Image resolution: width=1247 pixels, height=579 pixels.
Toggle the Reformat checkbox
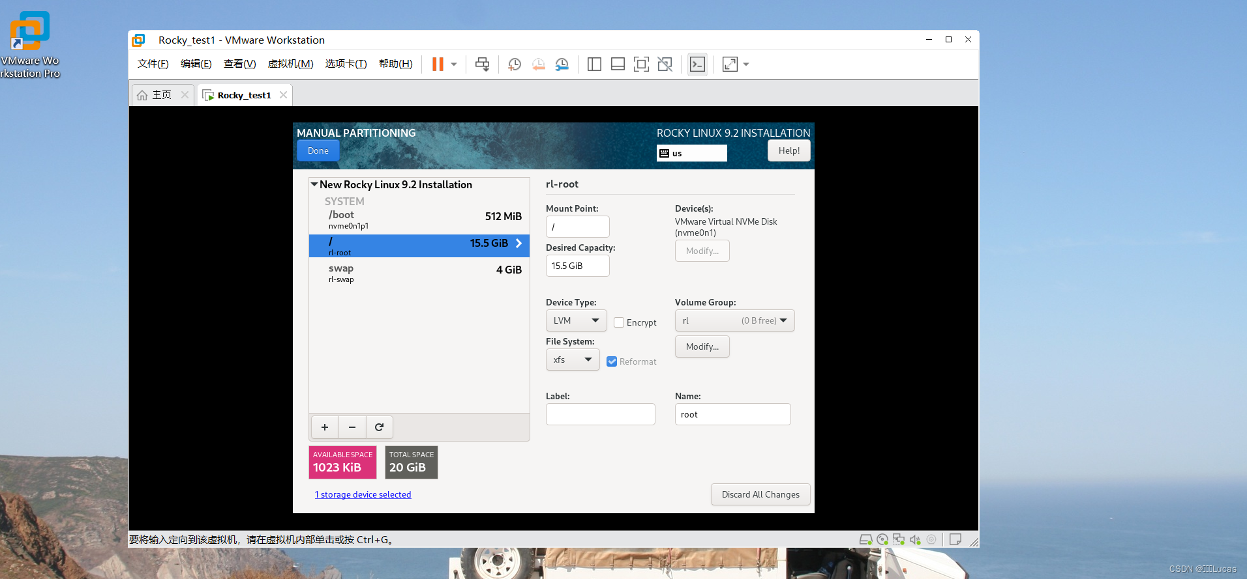[612, 361]
